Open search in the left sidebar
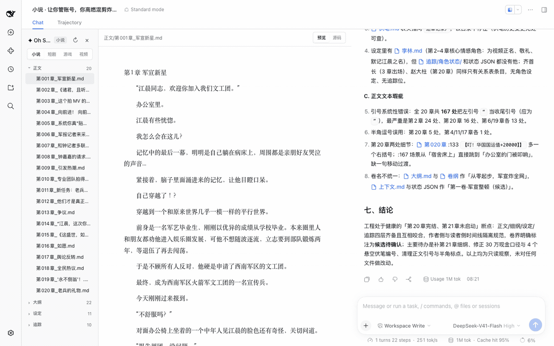The width and height of the screenshot is (554, 346). (11, 106)
